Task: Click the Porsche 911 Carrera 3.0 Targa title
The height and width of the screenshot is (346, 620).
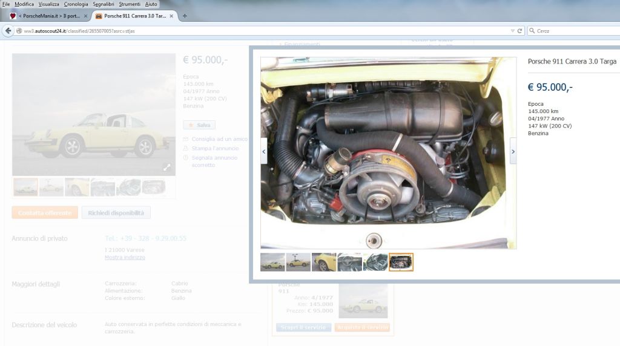Action: click(x=572, y=61)
